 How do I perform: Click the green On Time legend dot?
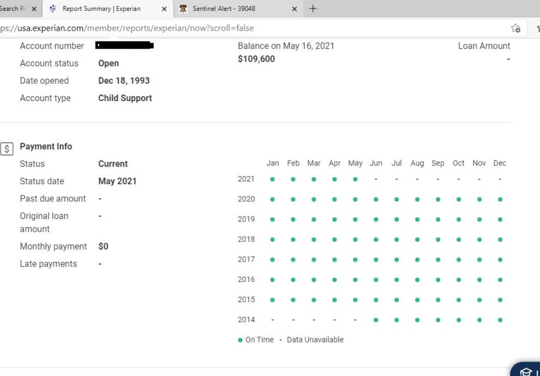pos(241,340)
